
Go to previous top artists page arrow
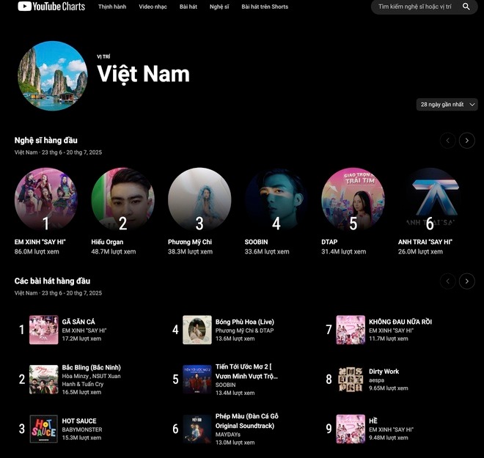coord(447,140)
